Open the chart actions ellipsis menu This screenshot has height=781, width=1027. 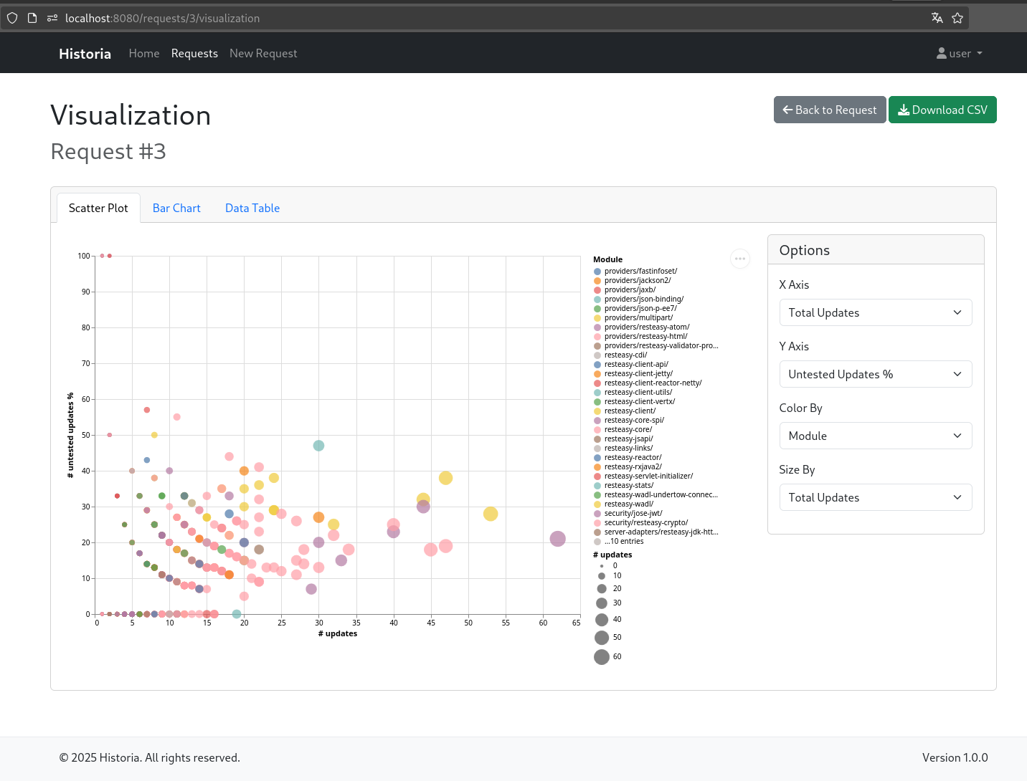(x=740, y=259)
